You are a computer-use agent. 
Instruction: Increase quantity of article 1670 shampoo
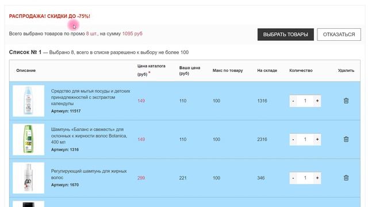[317, 178]
